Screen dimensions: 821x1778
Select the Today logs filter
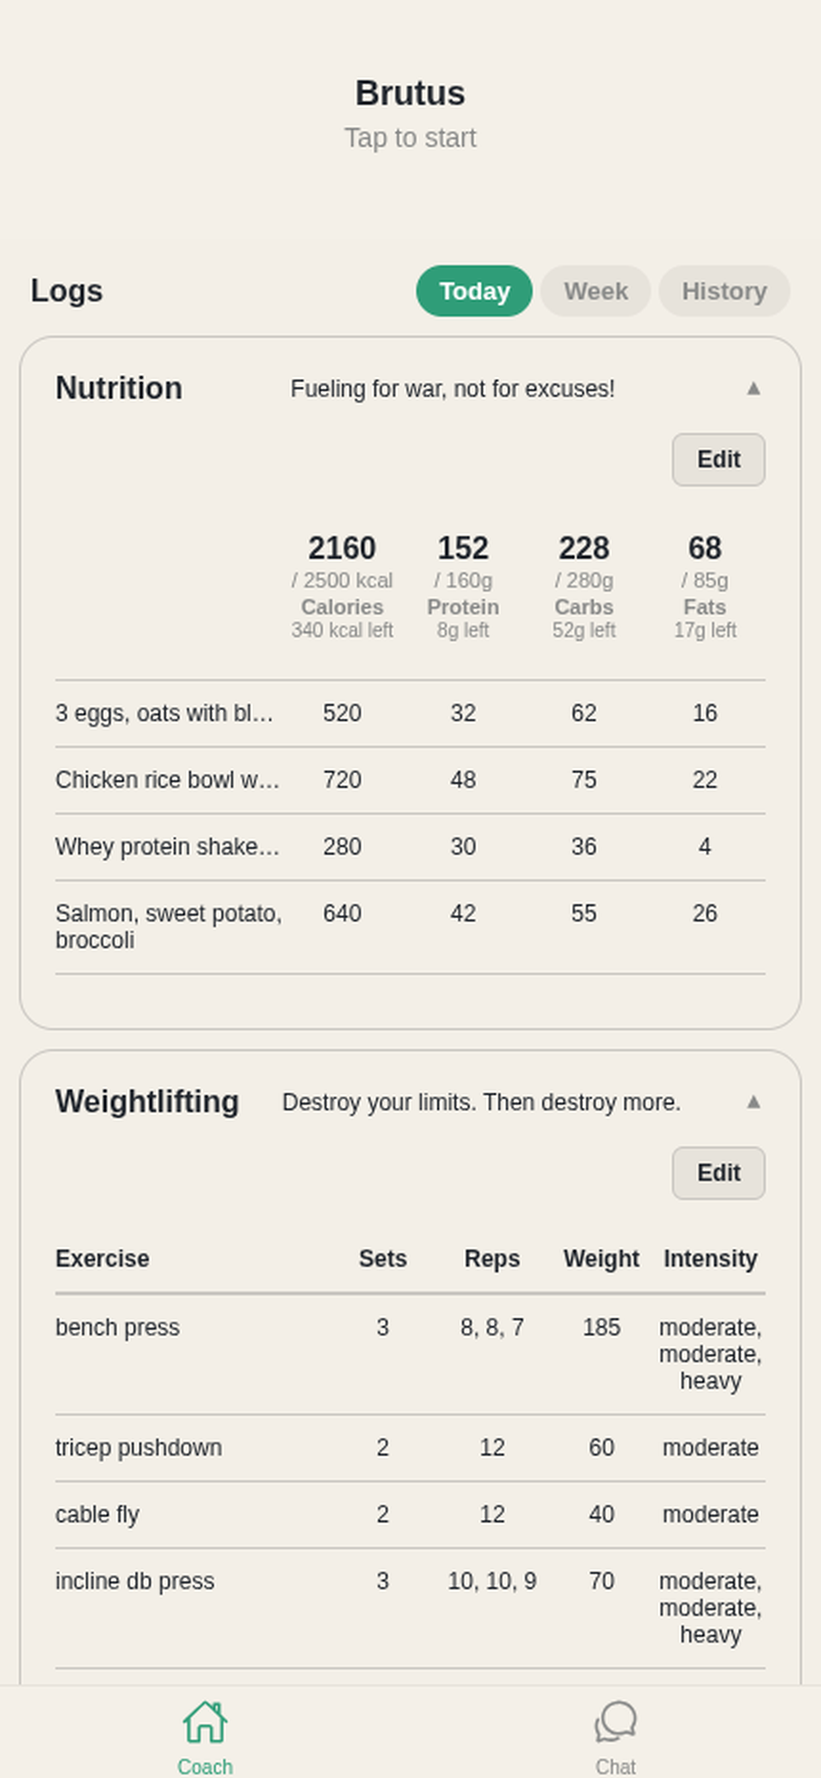click(x=474, y=291)
